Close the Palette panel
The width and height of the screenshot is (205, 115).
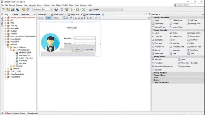[x=160, y=15]
